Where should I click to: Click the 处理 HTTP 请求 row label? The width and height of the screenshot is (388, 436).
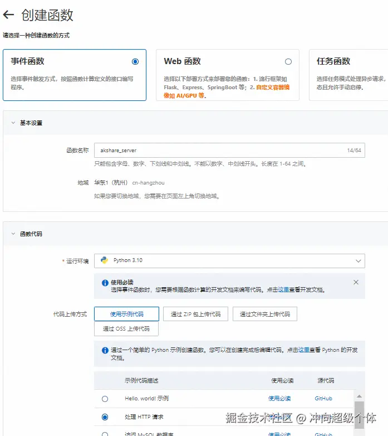tap(144, 416)
